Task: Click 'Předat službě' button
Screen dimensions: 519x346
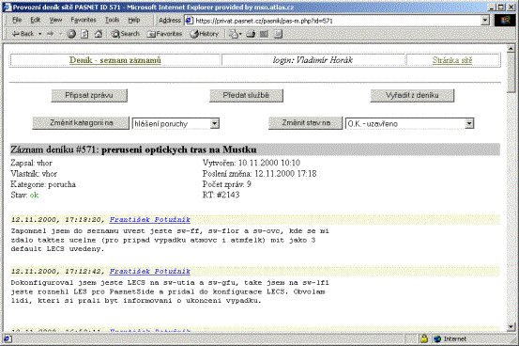Action: (246, 96)
